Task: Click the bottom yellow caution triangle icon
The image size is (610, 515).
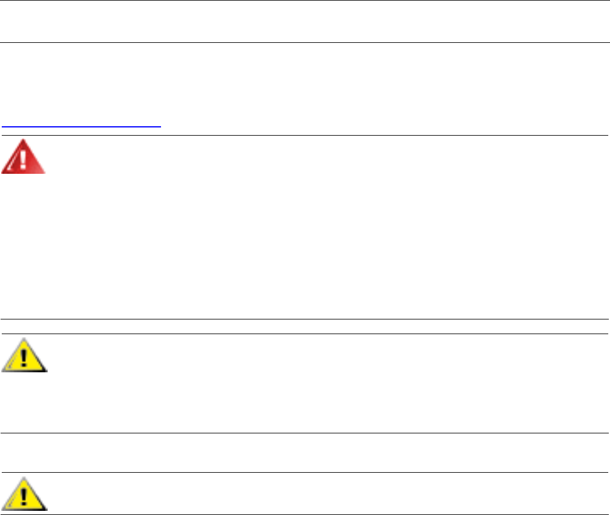Action: [x=24, y=494]
